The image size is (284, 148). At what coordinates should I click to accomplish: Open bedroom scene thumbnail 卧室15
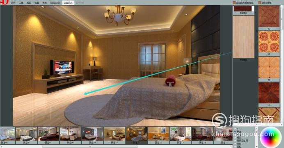click(223, 135)
